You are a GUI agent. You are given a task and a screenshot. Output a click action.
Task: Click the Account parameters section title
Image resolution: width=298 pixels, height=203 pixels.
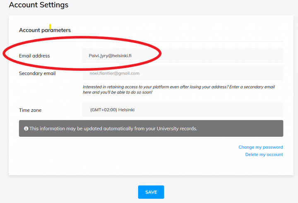coord(45,30)
